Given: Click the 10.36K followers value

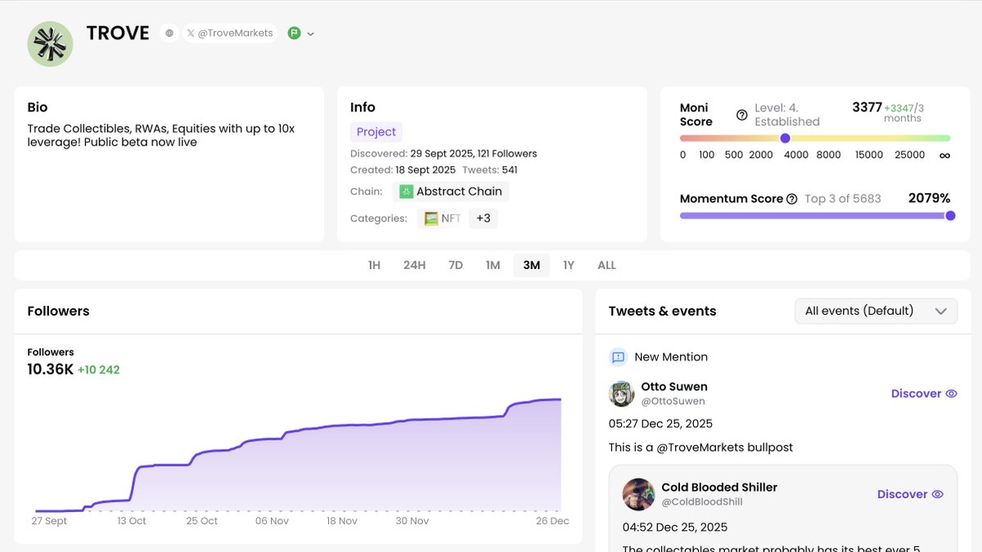Looking at the screenshot, I should point(51,370).
